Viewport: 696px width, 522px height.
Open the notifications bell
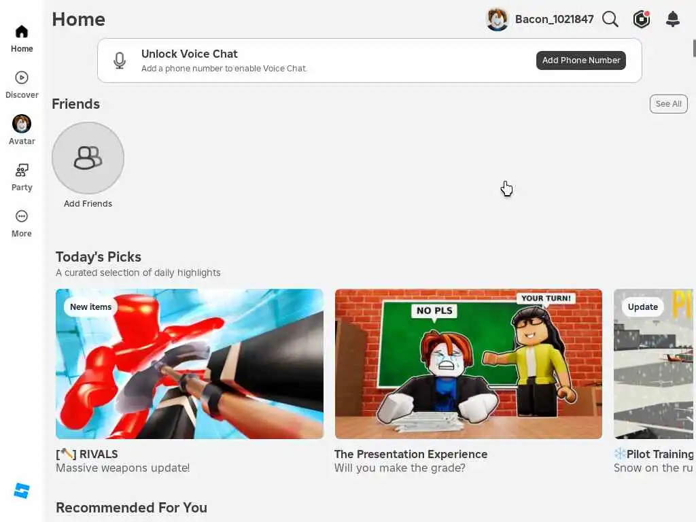coord(673,20)
